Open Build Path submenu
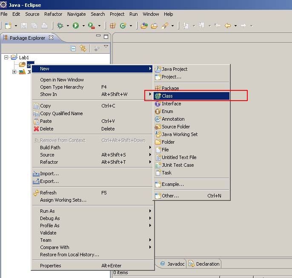 92,148
